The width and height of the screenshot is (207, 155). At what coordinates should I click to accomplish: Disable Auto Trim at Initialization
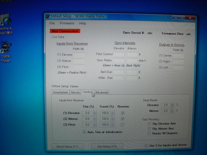pos(84,132)
